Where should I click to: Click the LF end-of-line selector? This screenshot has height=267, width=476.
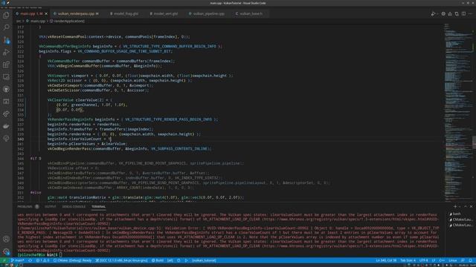[x=434, y=260]
